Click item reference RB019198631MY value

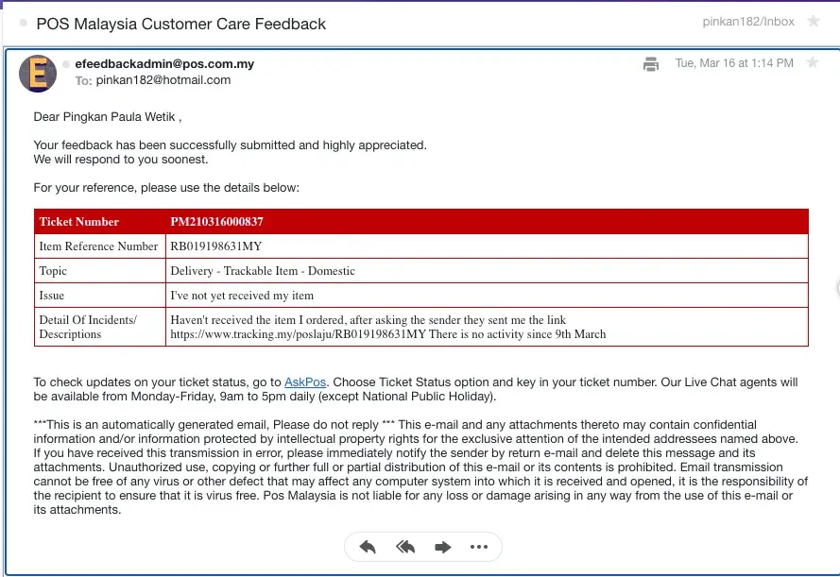pyautogui.click(x=215, y=246)
